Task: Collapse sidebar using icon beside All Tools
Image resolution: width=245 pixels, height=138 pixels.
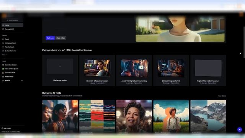Action: [22, 80]
